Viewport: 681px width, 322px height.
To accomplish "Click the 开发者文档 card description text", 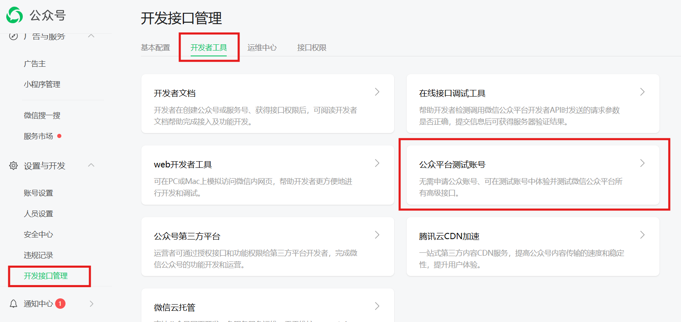I will pos(255,116).
